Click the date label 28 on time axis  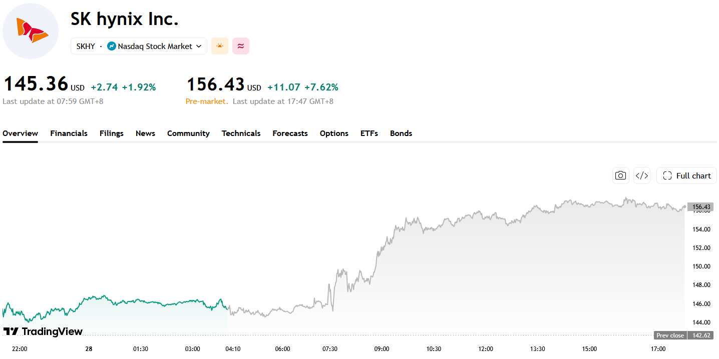(89, 349)
